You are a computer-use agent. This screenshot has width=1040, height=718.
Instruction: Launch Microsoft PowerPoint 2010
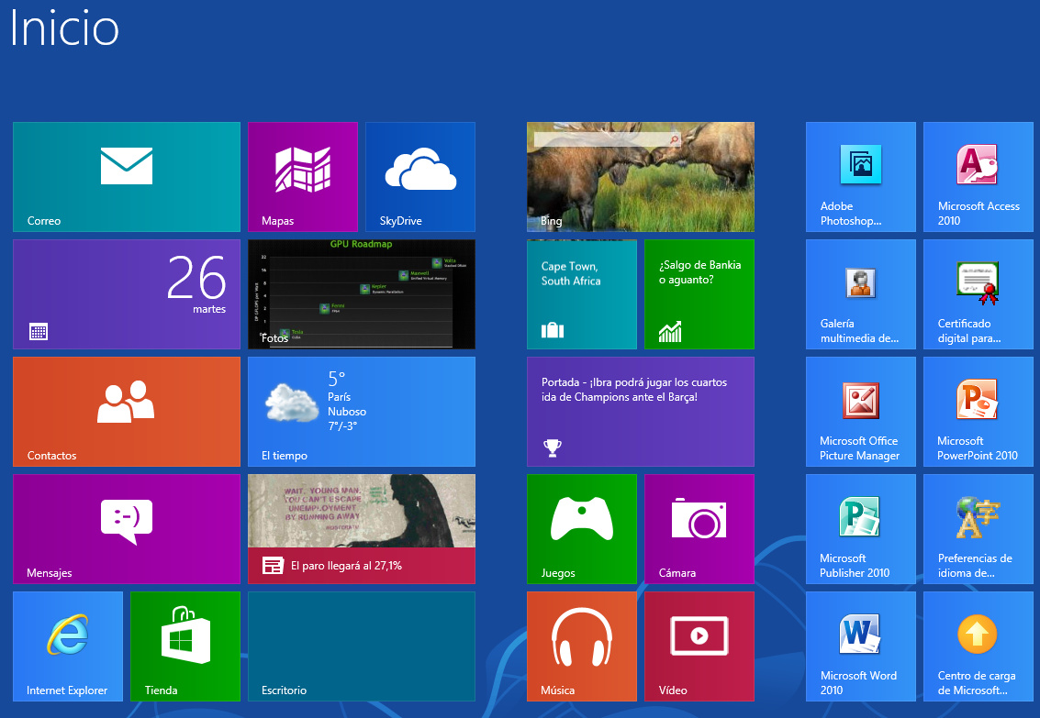click(x=978, y=412)
